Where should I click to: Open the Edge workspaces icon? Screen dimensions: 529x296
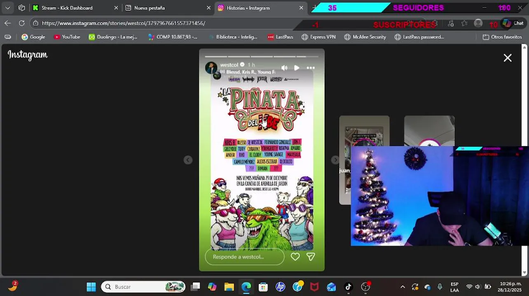(22, 8)
